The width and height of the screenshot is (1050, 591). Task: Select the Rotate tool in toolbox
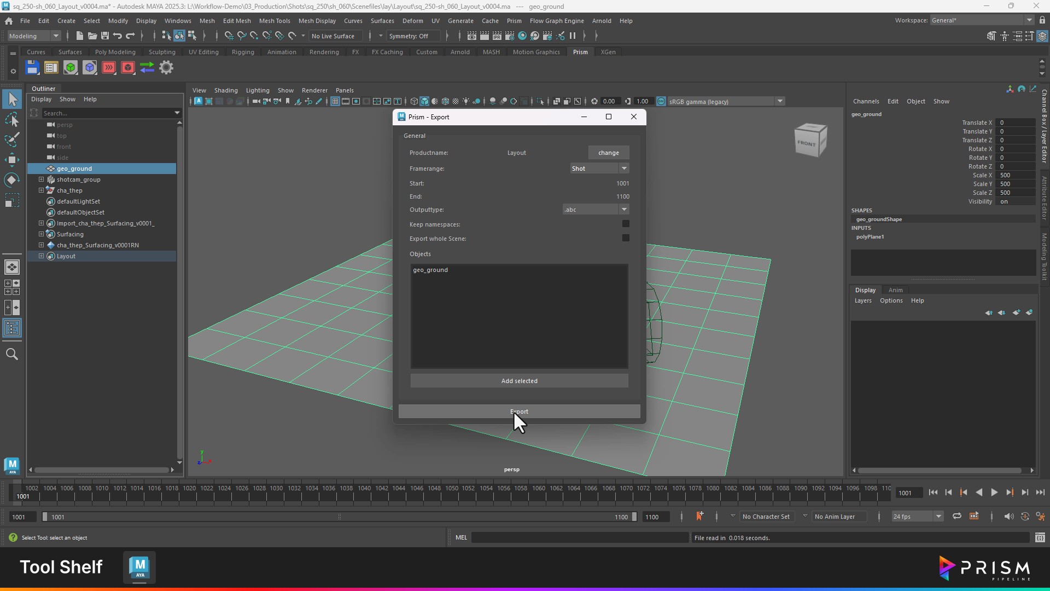(x=12, y=181)
